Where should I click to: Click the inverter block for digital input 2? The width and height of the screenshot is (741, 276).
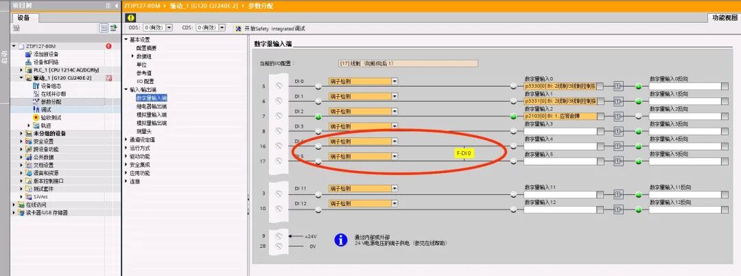[x=618, y=116]
